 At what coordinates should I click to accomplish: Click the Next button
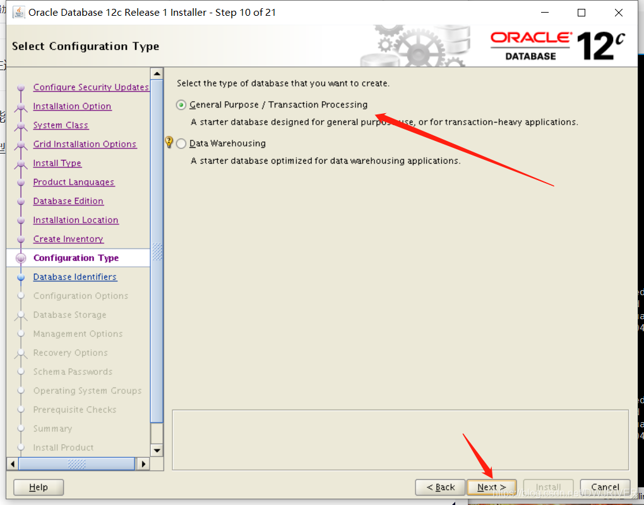[492, 487]
